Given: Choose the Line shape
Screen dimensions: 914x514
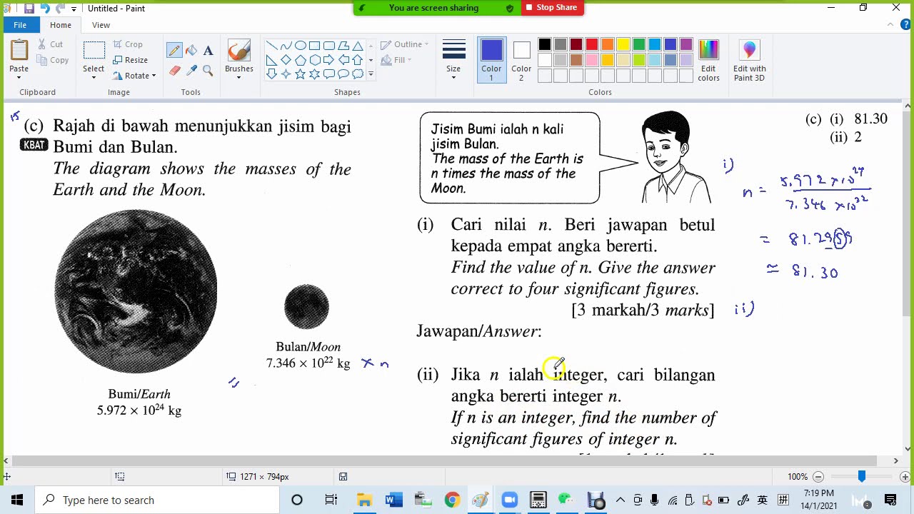Looking at the screenshot, I should click(271, 46).
